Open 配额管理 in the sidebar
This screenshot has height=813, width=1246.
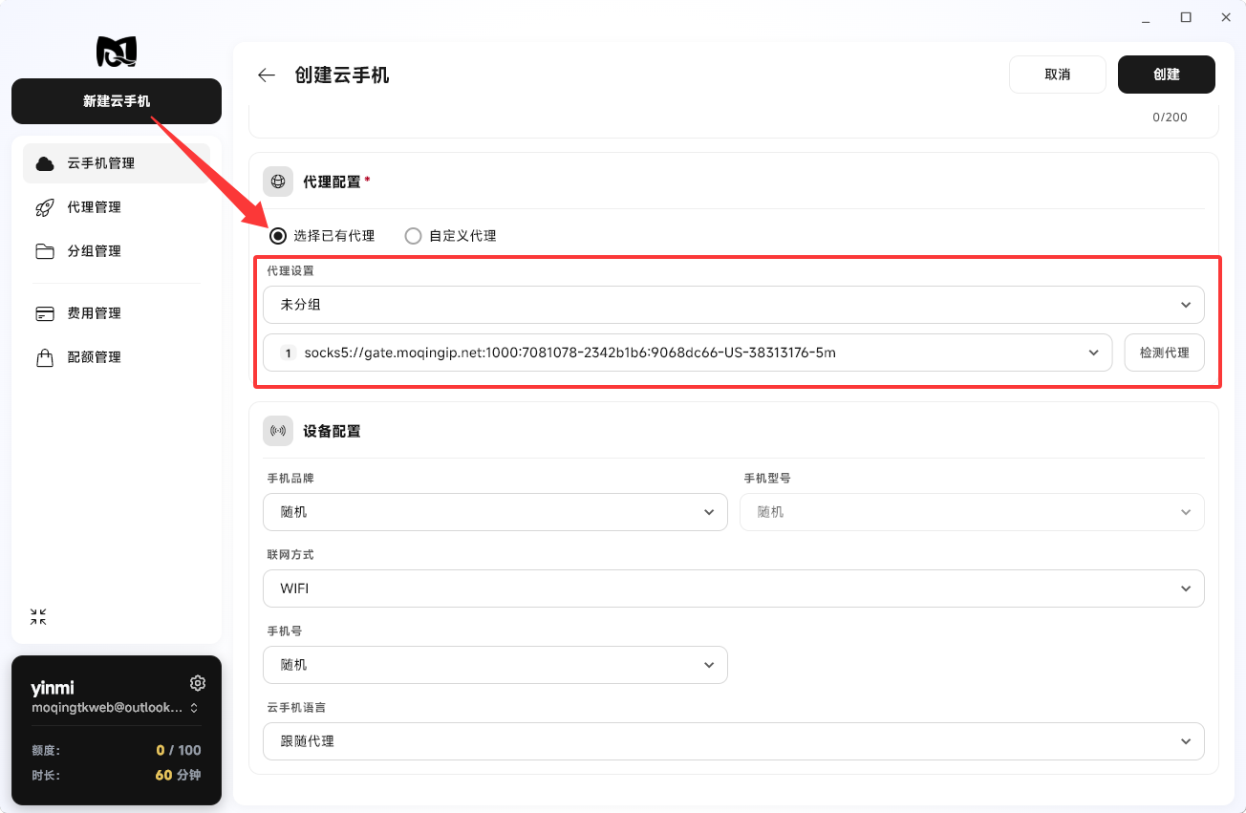pos(117,357)
